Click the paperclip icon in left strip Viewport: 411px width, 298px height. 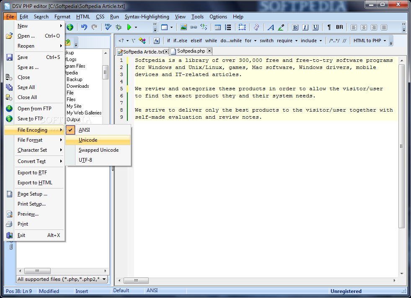pos(11,246)
